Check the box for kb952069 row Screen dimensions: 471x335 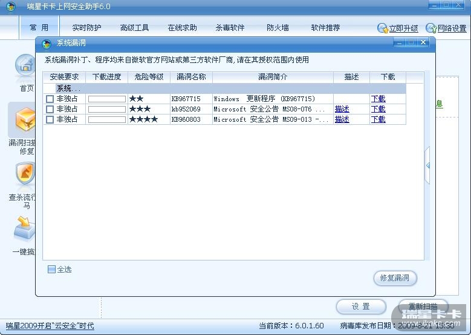tap(50, 109)
